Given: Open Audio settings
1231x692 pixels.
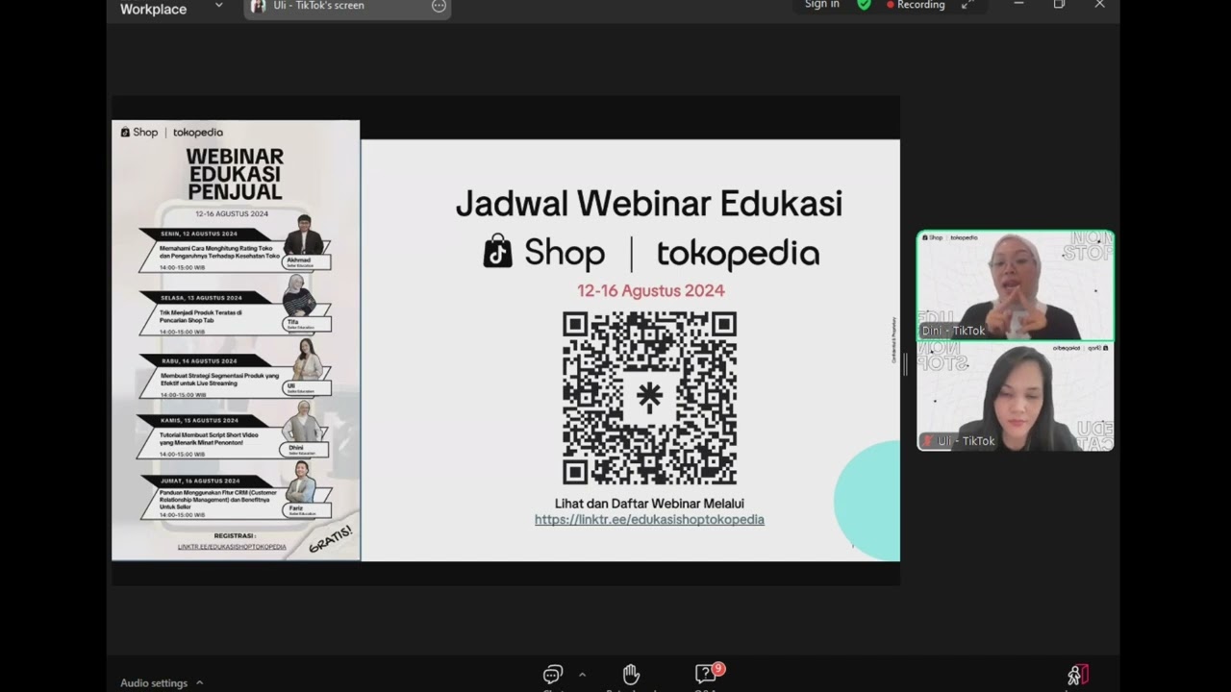Looking at the screenshot, I should (x=154, y=682).
